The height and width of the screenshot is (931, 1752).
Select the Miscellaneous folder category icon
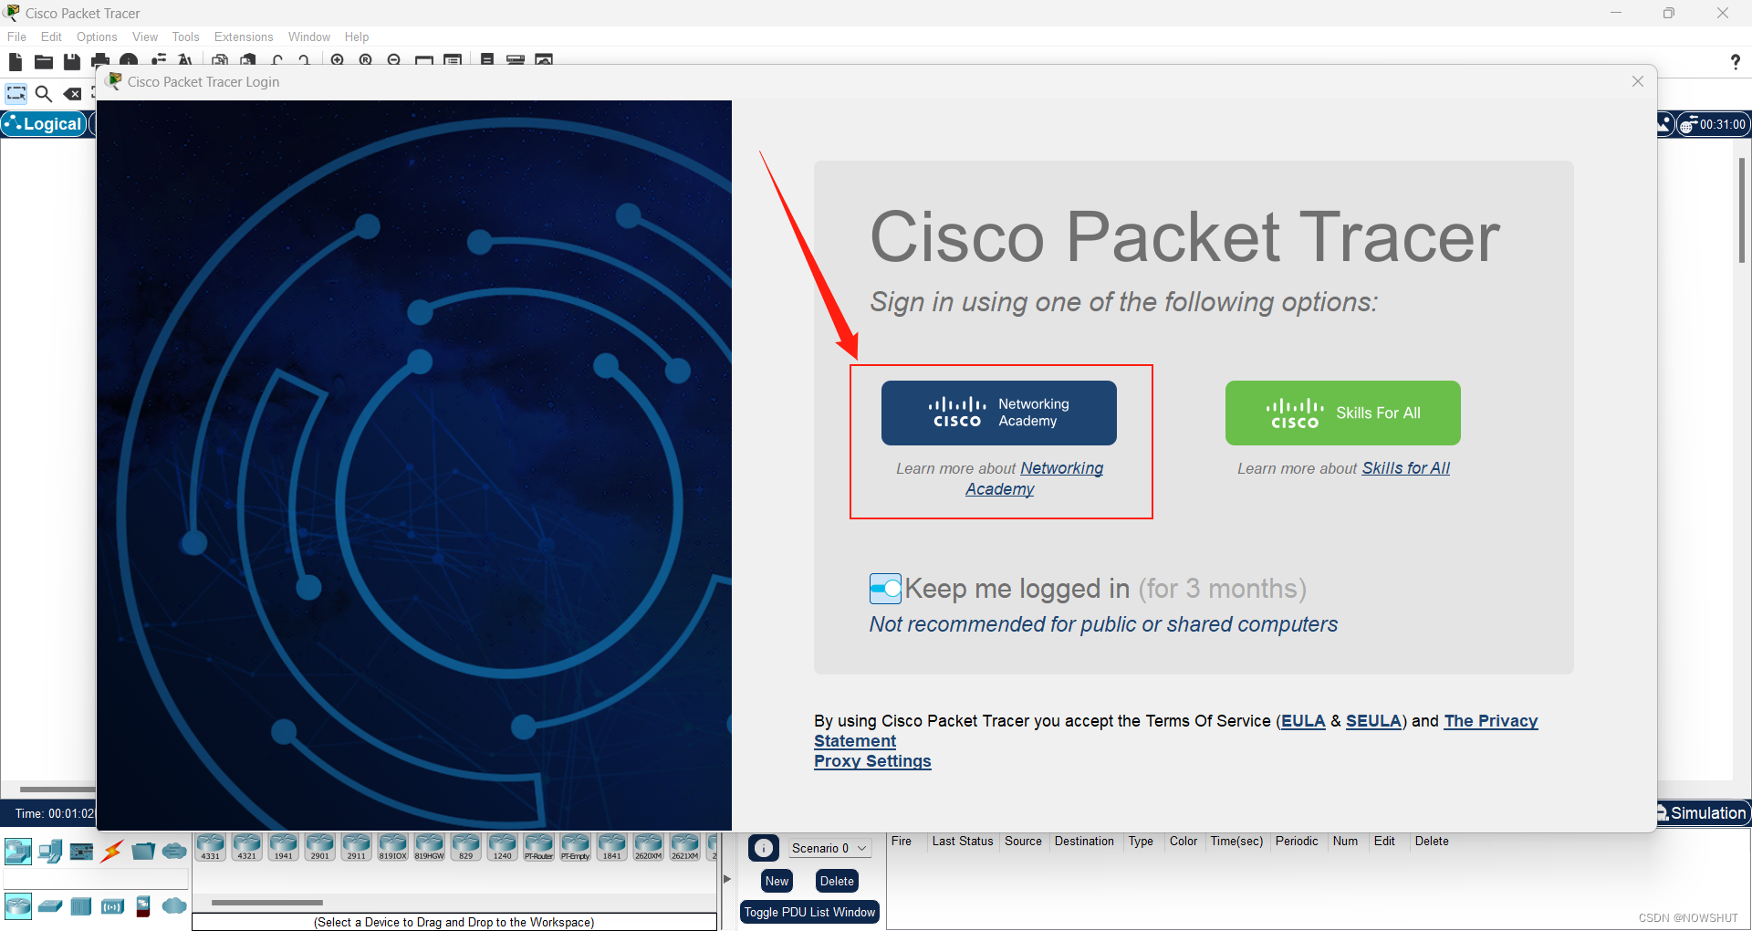click(143, 852)
